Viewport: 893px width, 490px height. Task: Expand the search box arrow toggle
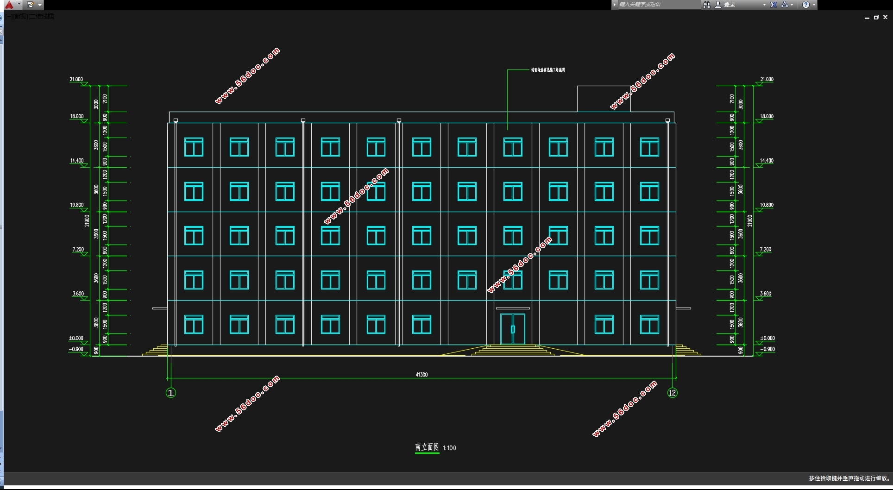point(615,5)
